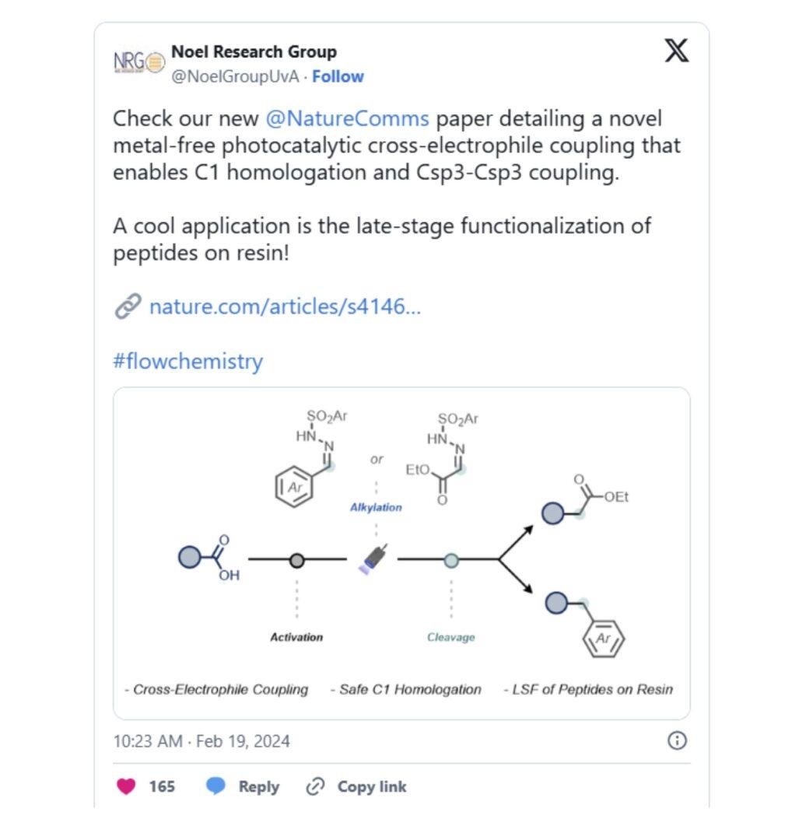This screenshot has height=840, width=806.
Task: Click the Reply text button
Action: (259, 786)
